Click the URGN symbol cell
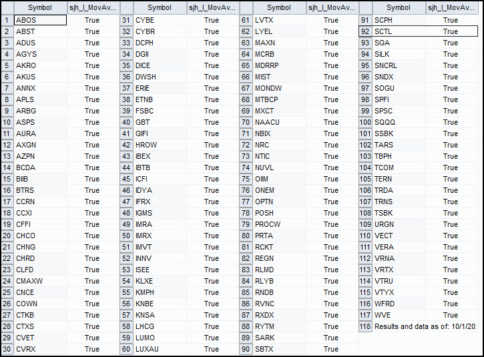Screen dimensions: 484x357 coord(399,224)
